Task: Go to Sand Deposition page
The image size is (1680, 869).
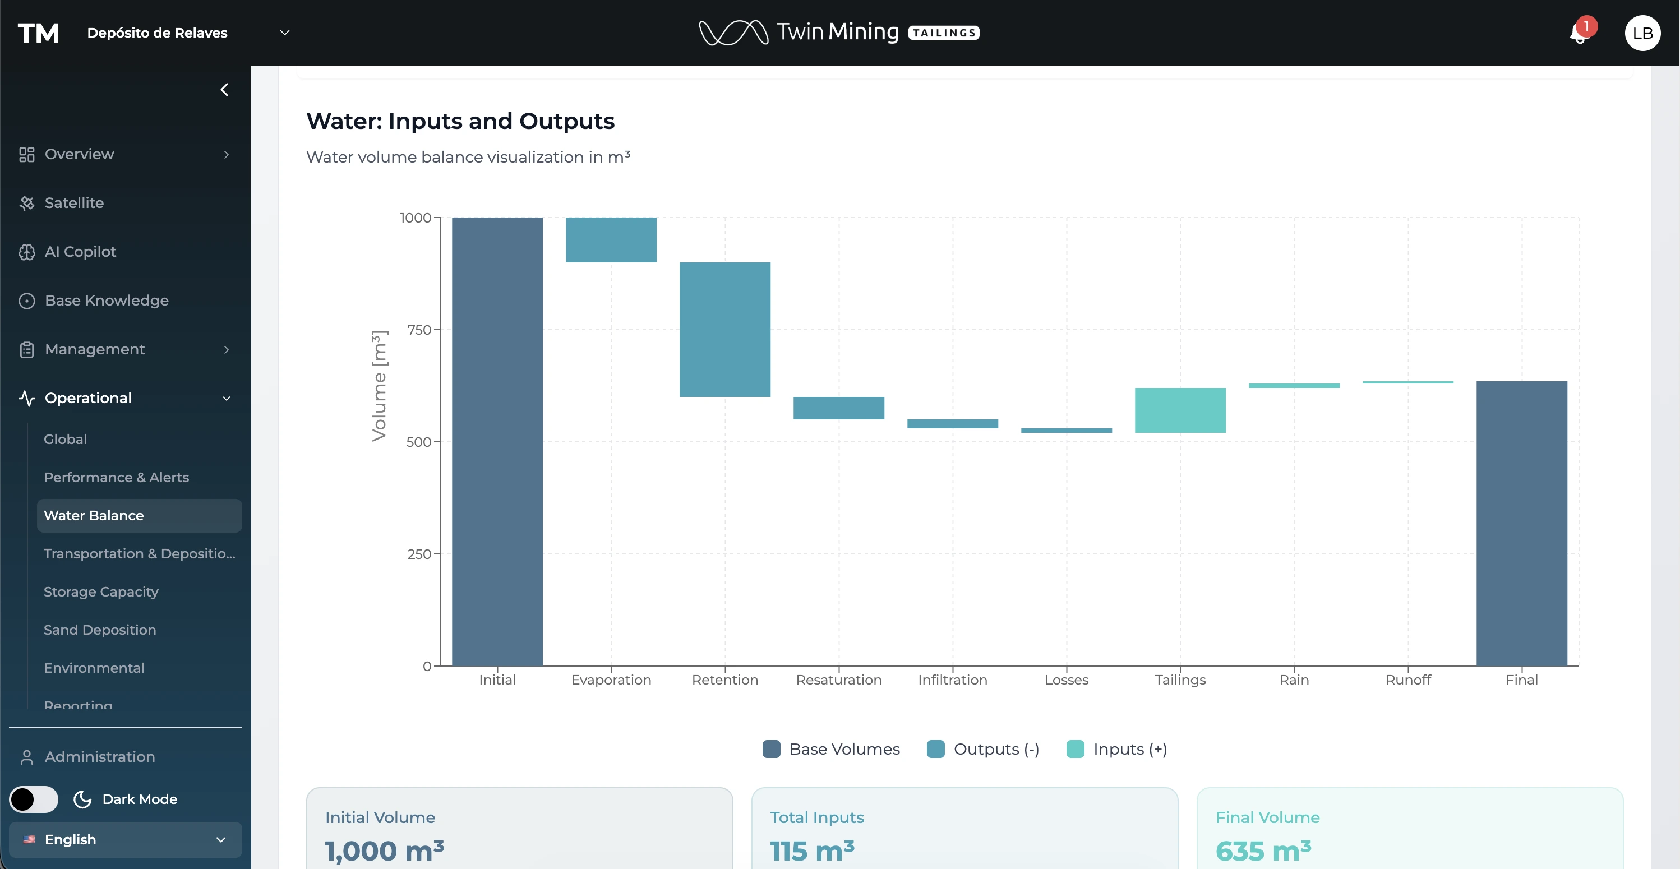Action: point(100,630)
